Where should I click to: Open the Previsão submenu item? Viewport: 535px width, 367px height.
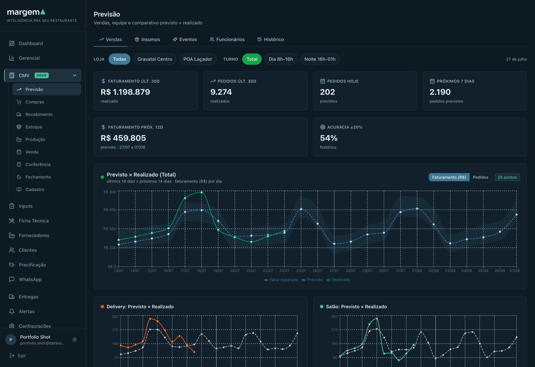click(x=47, y=89)
